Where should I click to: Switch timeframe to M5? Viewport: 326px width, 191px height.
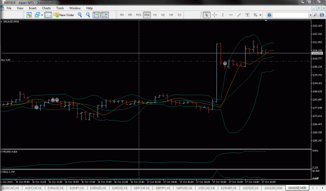pos(130,15)
